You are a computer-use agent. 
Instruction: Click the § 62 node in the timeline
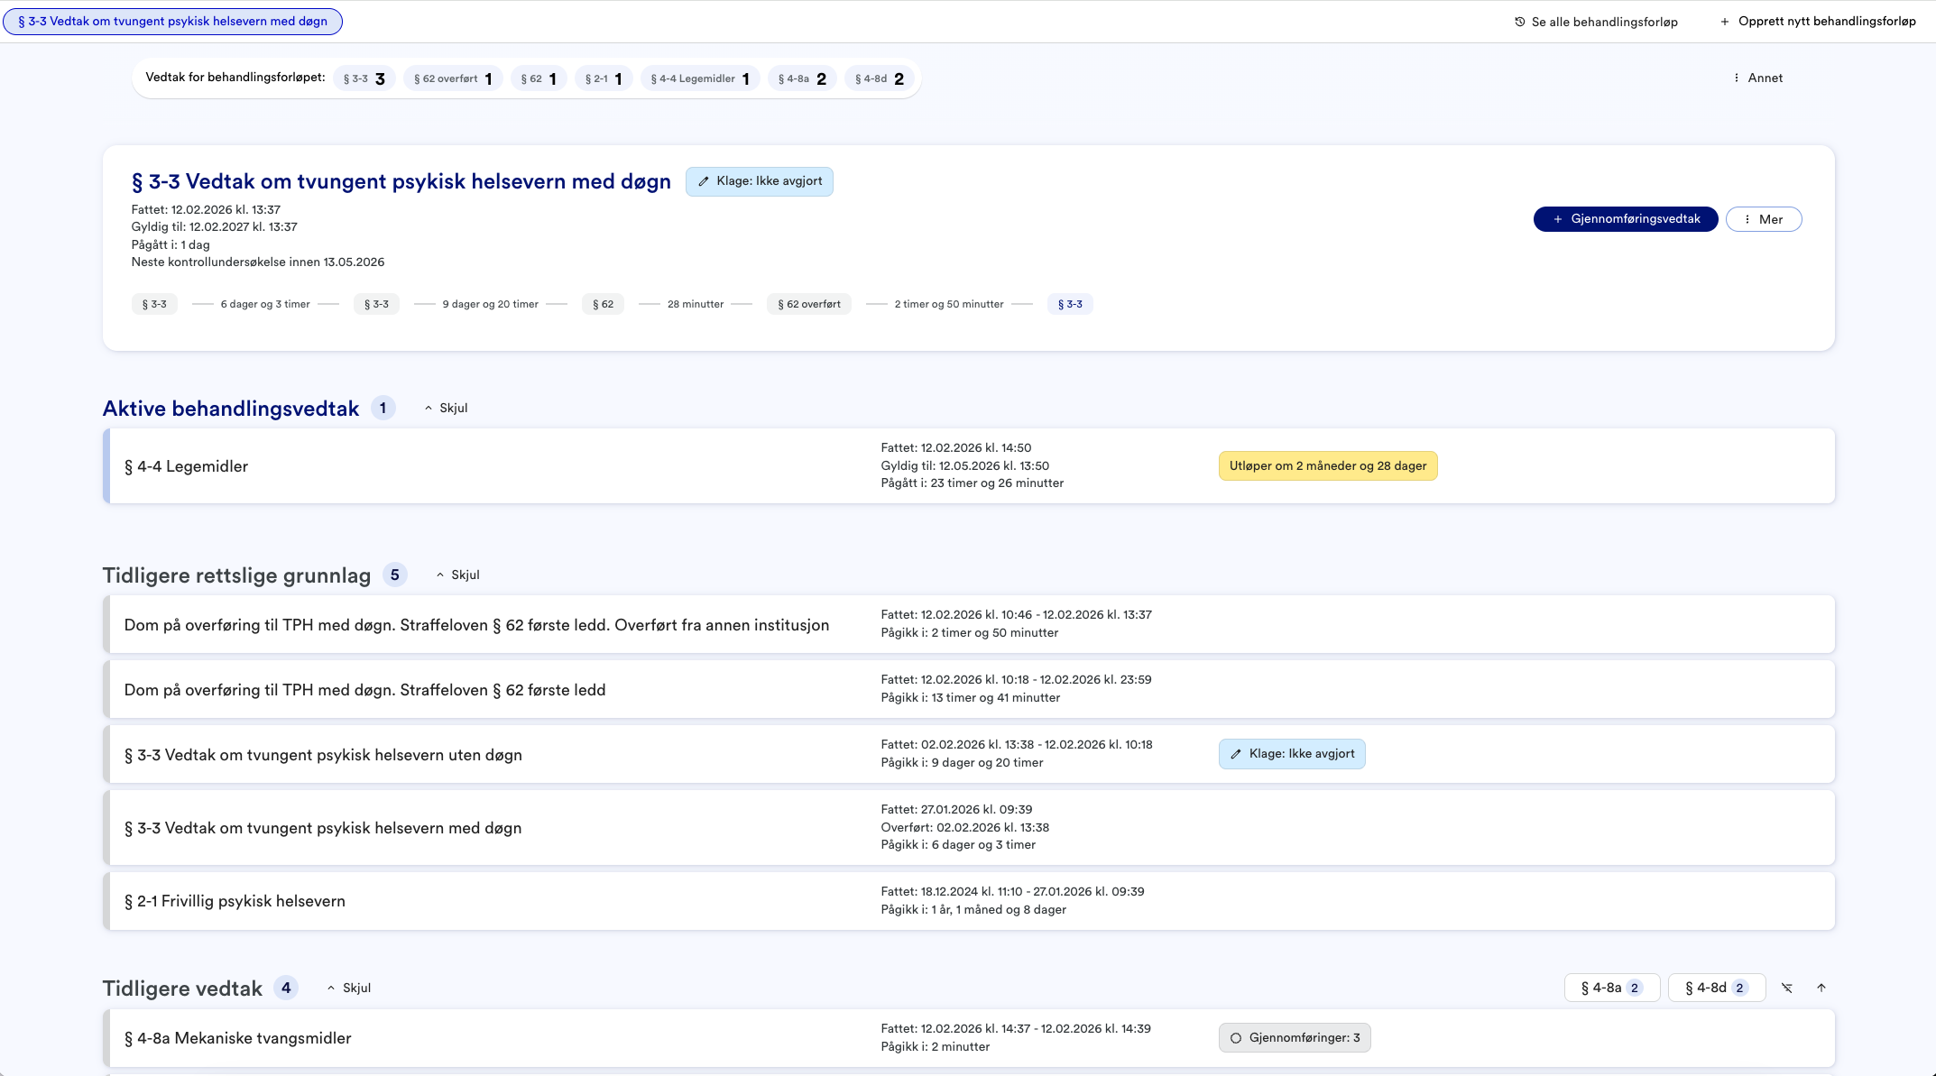(603, 305)
